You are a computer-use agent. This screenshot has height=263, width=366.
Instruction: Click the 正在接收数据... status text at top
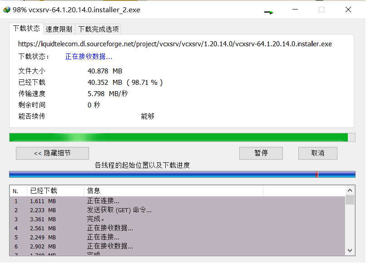click(x=89, y=56)
